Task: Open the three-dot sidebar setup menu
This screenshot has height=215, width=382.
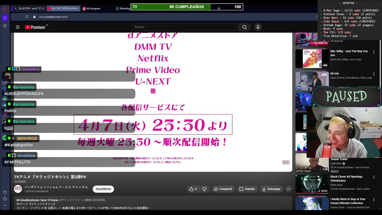Action: [5, 205]
